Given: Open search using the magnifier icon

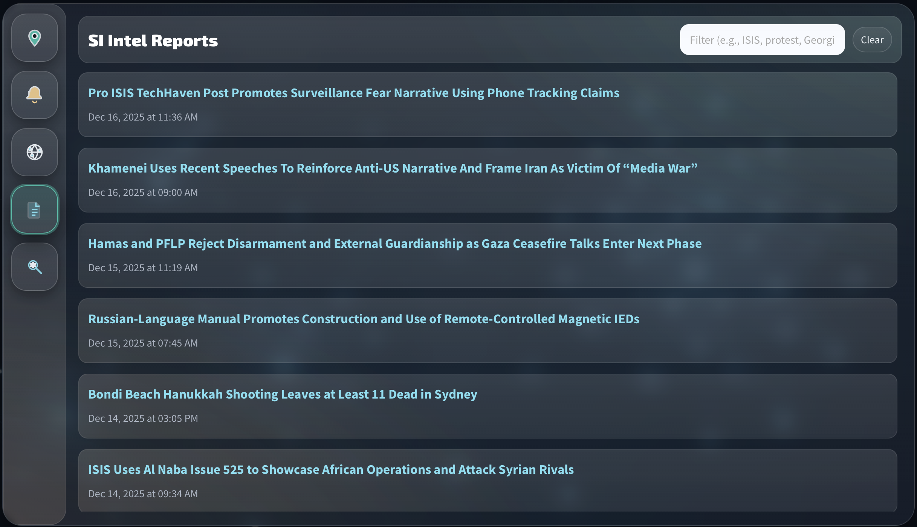Looking at the screenshot, I should (x=34, y=267).
